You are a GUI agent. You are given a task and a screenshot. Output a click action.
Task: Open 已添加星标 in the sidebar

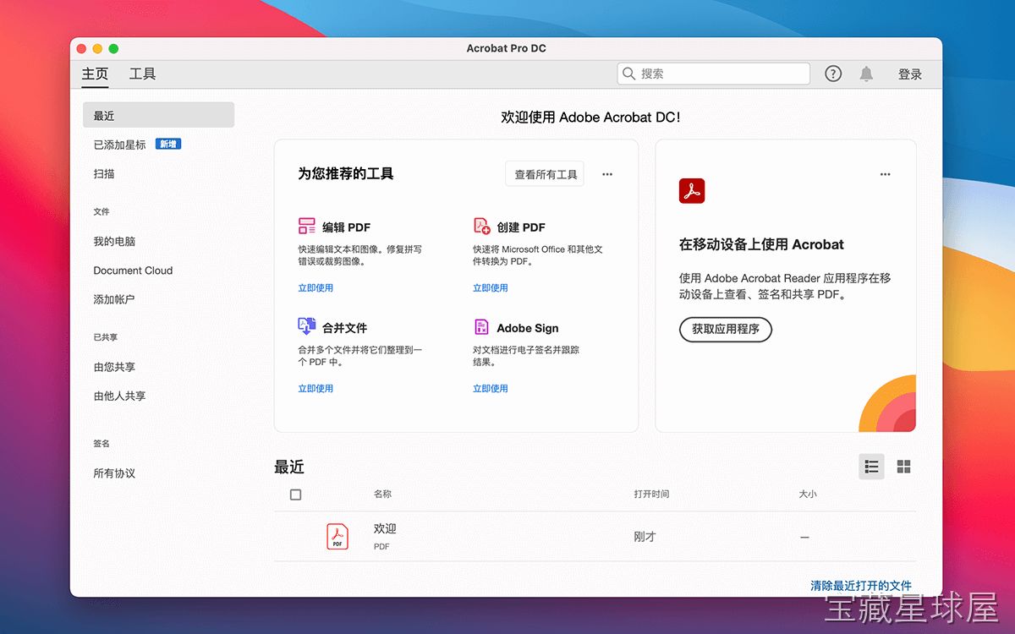119,145
